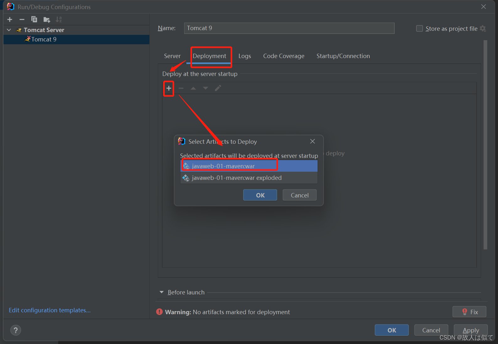Confirm OK in Select Artifacts dialog

(260, 195)
